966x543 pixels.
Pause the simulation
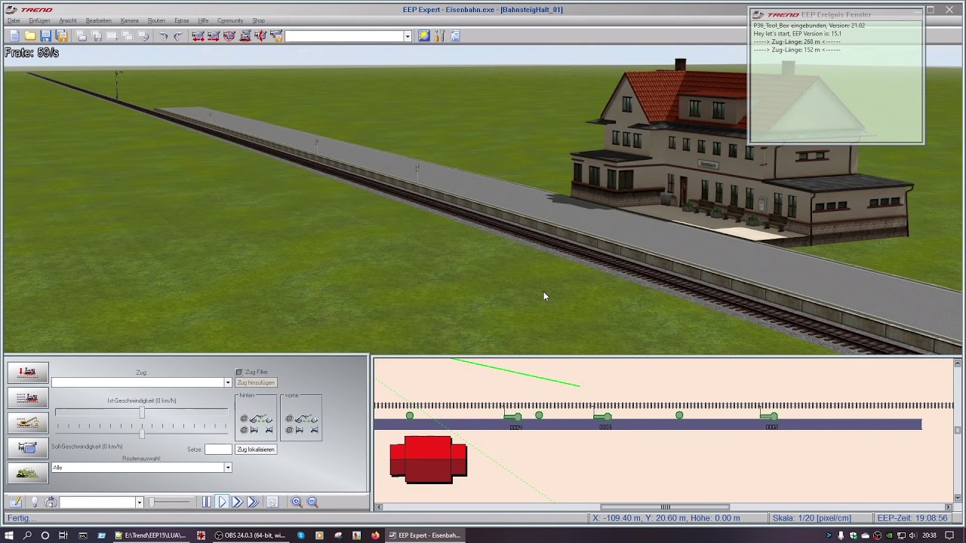click(x=206, y=502)
